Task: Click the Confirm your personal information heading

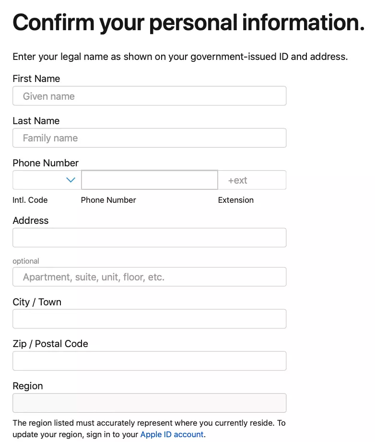Action: [x=188, y=23]
